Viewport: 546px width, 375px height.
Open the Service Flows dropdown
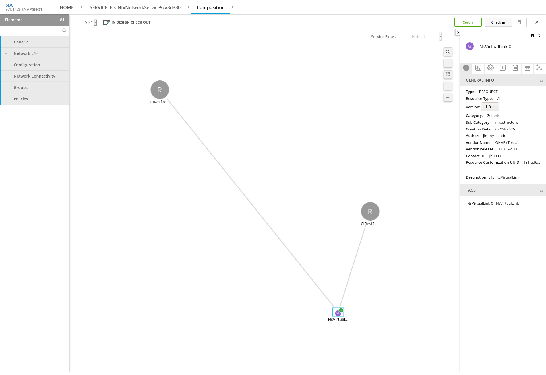click(x=420, y=37)
